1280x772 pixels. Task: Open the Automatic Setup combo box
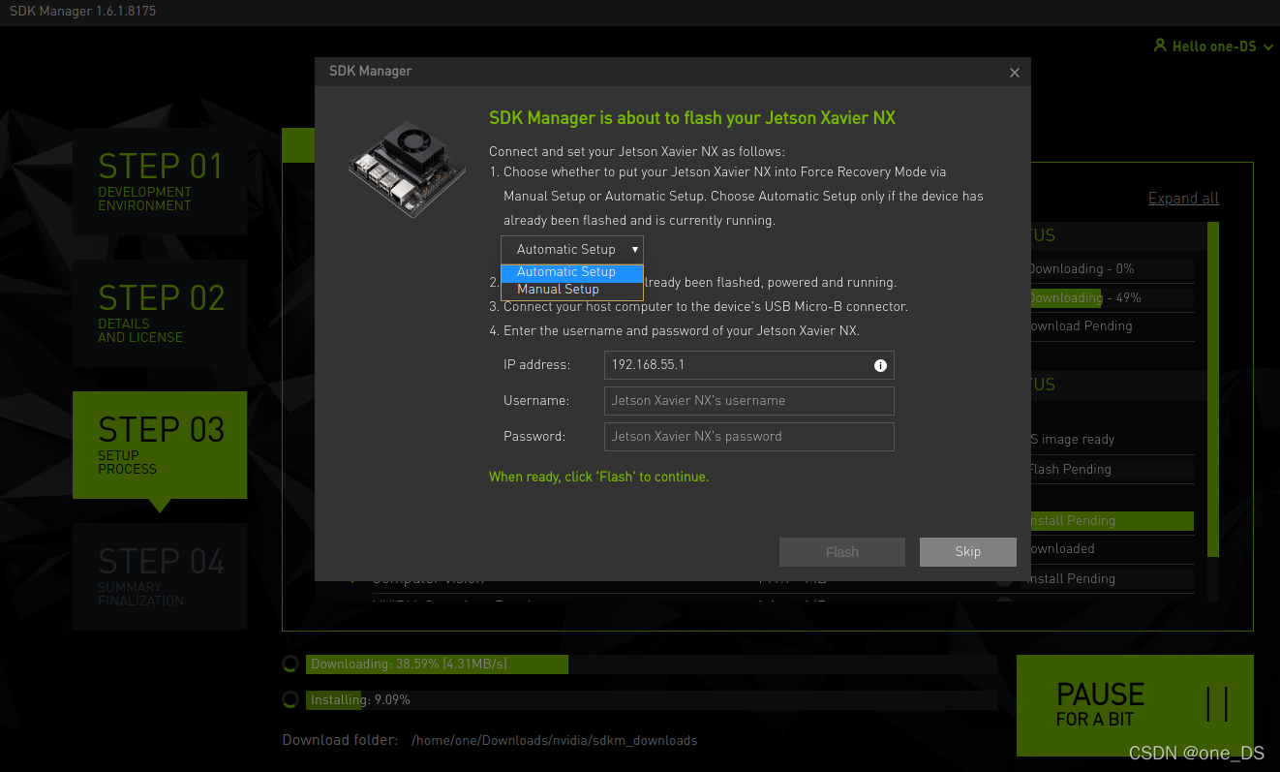pyautogui.click(x=572, y=249)
